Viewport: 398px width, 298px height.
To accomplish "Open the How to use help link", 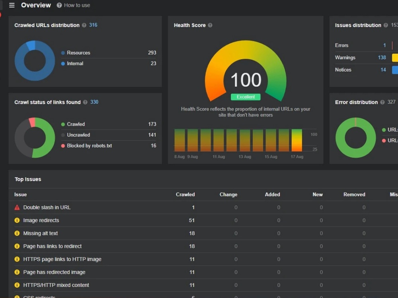I will click(x=73, y=5).
